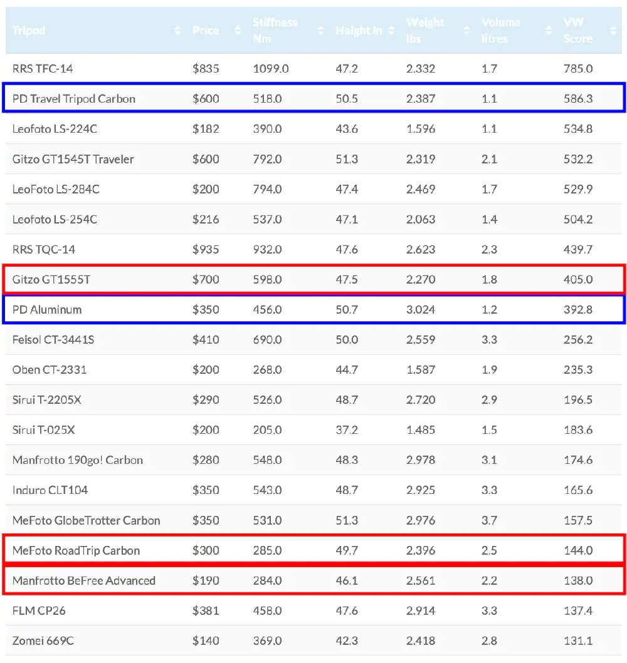
Task: Select FLM CP26 tripod name
Action: point(38,610)
